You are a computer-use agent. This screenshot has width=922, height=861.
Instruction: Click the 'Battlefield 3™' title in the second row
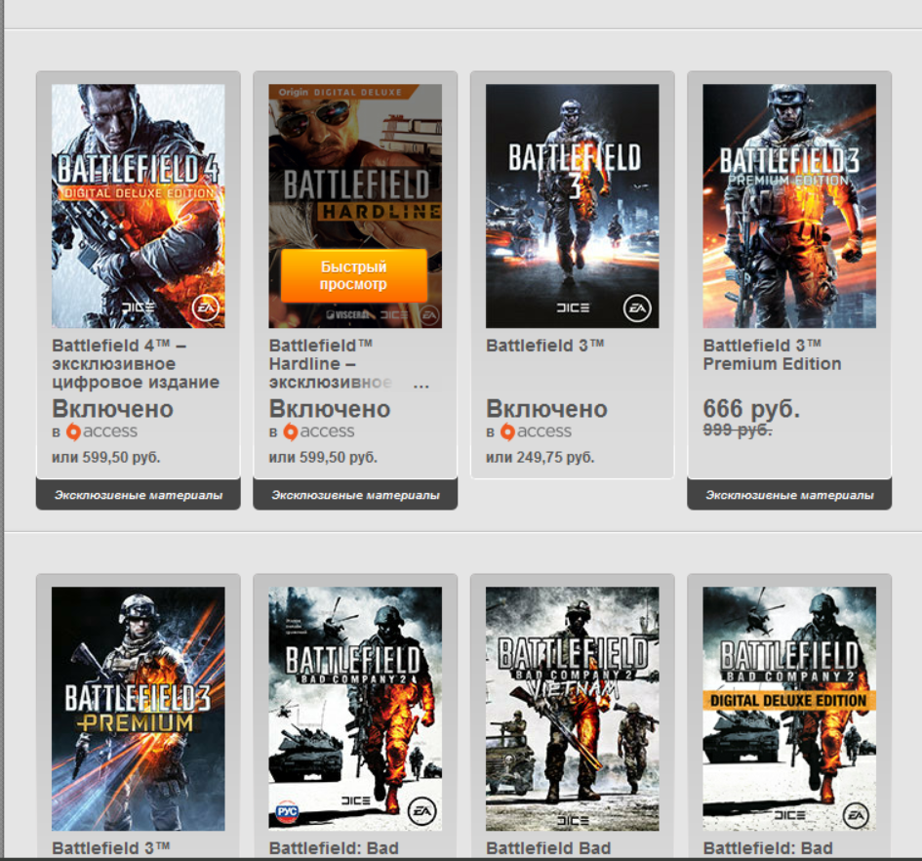click(111, 848)
